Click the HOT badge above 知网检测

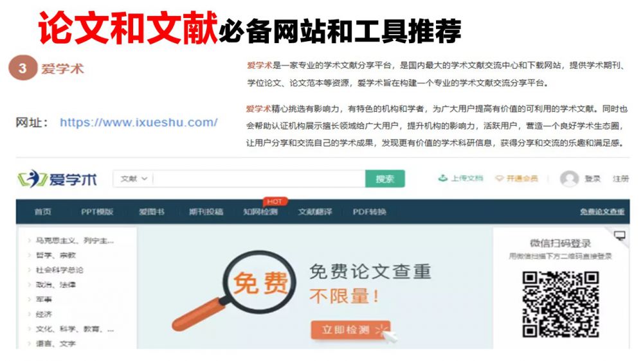pos(275,201)
